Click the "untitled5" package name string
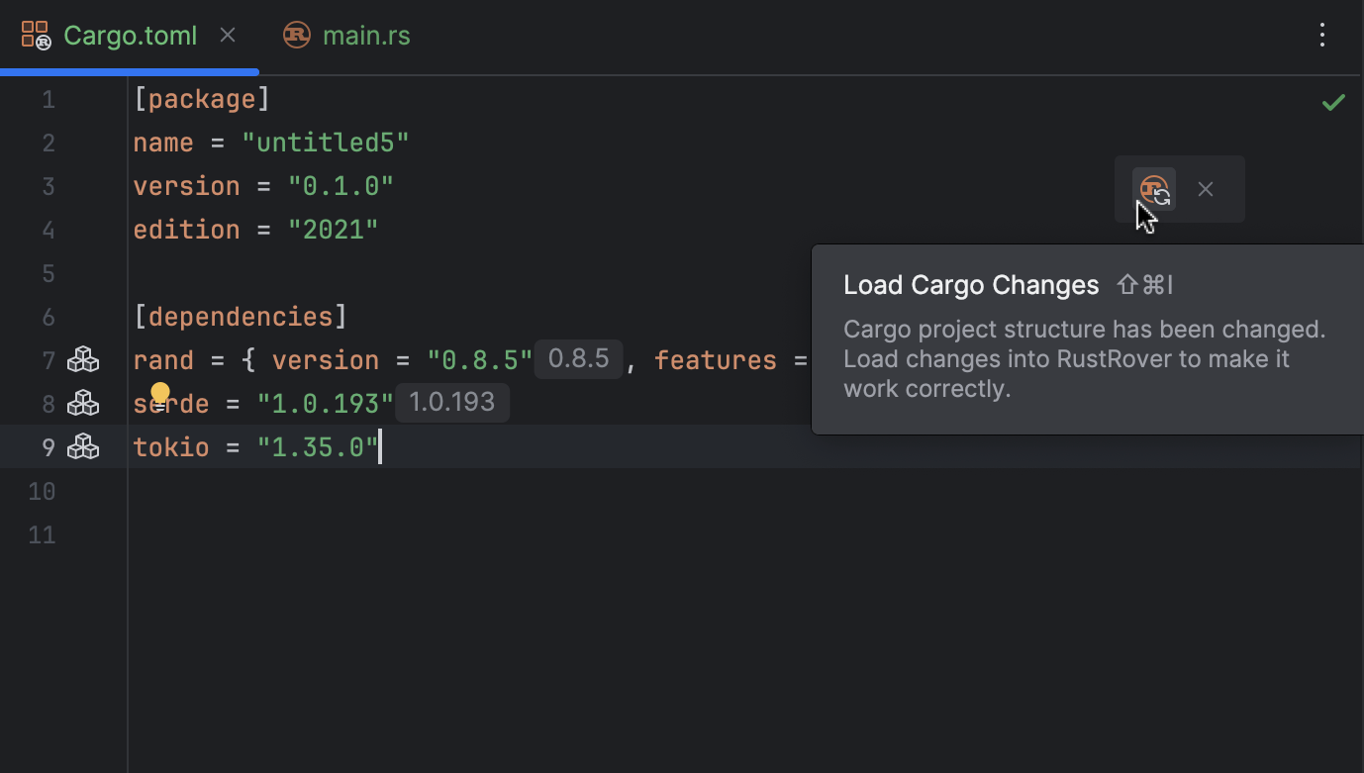1364x773 pixels. pyautogui.click(x=326, y=143)
